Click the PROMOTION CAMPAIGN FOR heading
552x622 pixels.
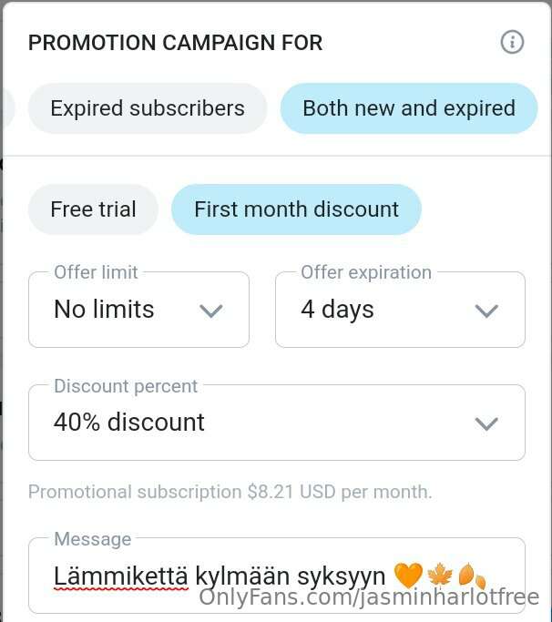click(176, 43)
